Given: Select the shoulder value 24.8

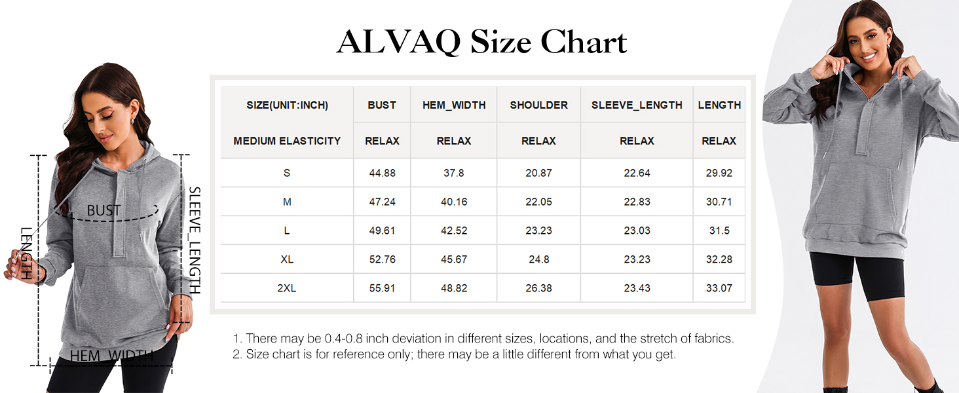Looking at the screenshot, I should (x=538, y=259).
